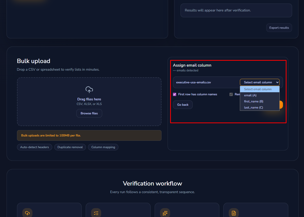Toggle the partially hidden gray checkbox
The width and height of the screenshot is (304, 217).
click(231, 94)
